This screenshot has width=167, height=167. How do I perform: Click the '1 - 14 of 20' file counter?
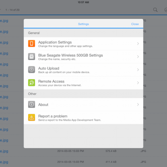point(13,10)
